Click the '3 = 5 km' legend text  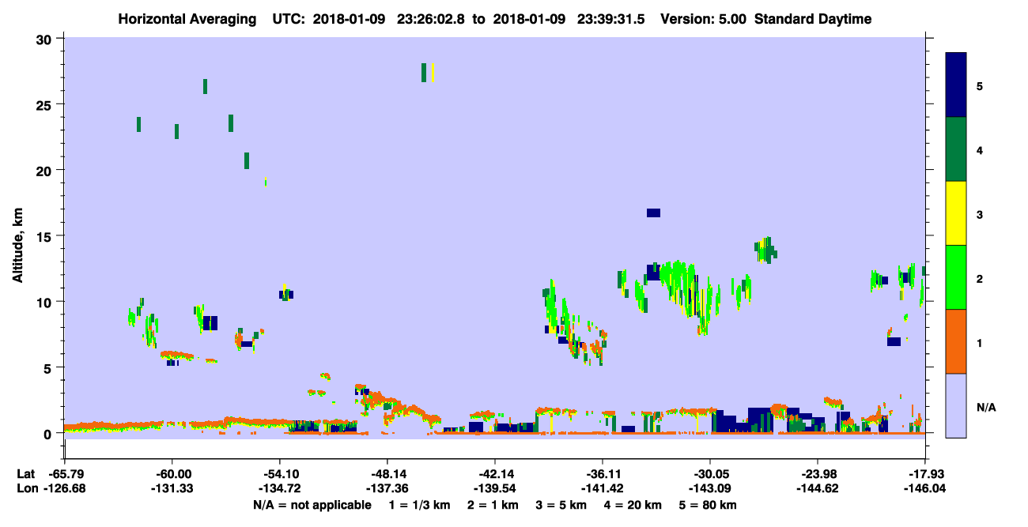tap(561, 505)
